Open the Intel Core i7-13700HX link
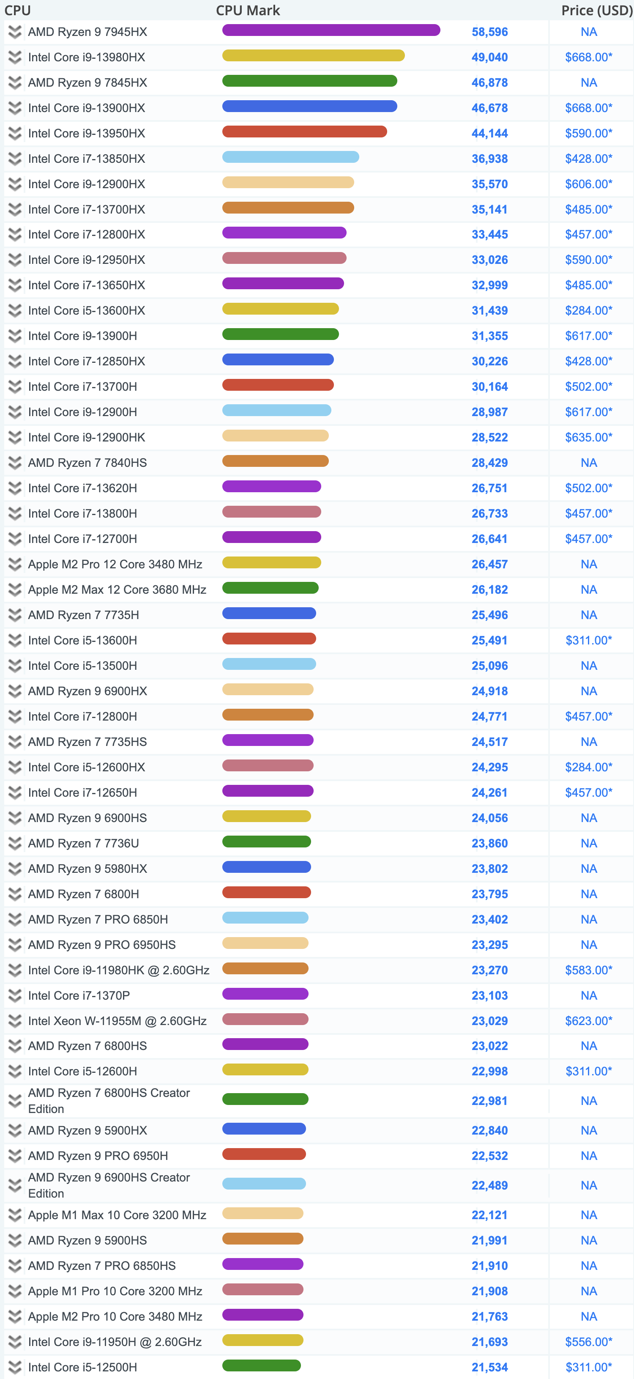This screenshot has height=1379, width=634. click(x=87, y=209)
